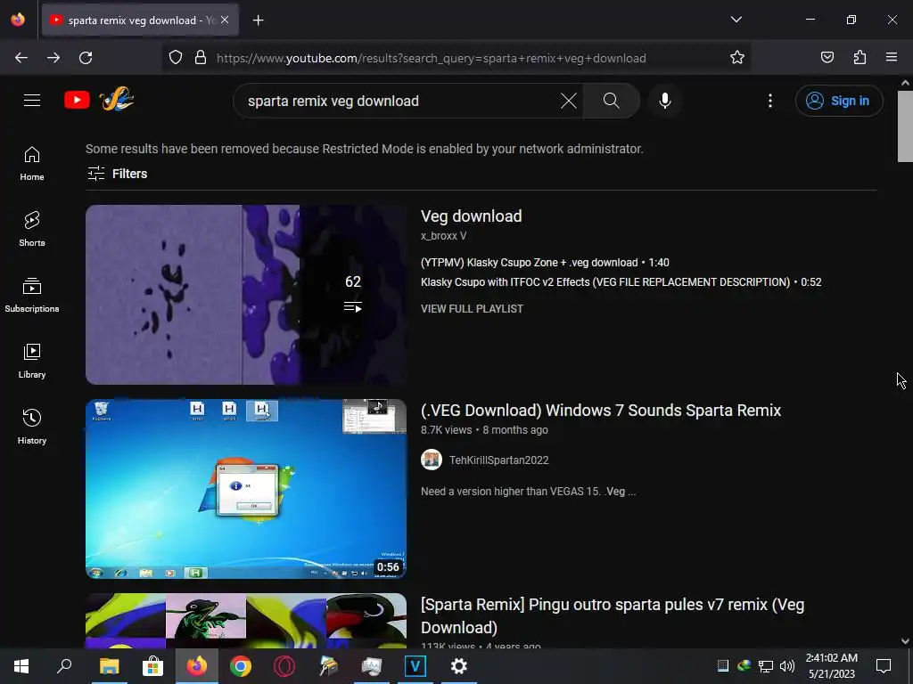Click the tracking protection shield icon
913x684 pixels.
click(x=176, y=58)
